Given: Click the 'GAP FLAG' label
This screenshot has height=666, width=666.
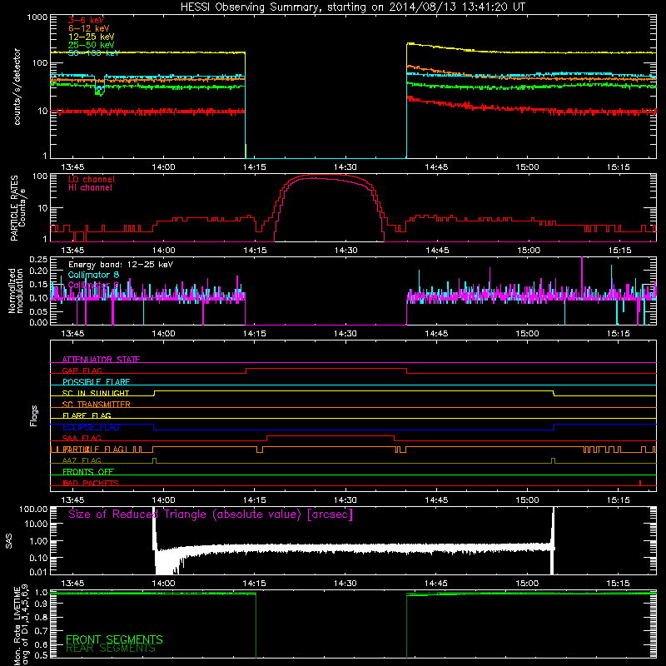Looking at the screenshot, I should pyautogui.click(x=82, y=370).
